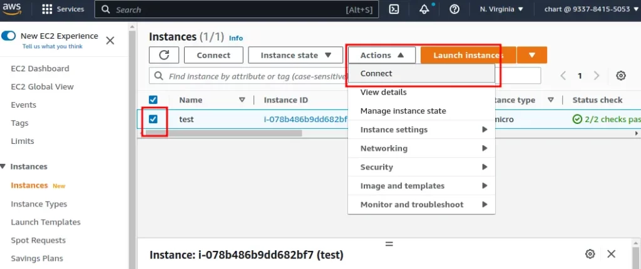
Task: Open Instance Types in sidebar
Action: click(x=39, y=204)
